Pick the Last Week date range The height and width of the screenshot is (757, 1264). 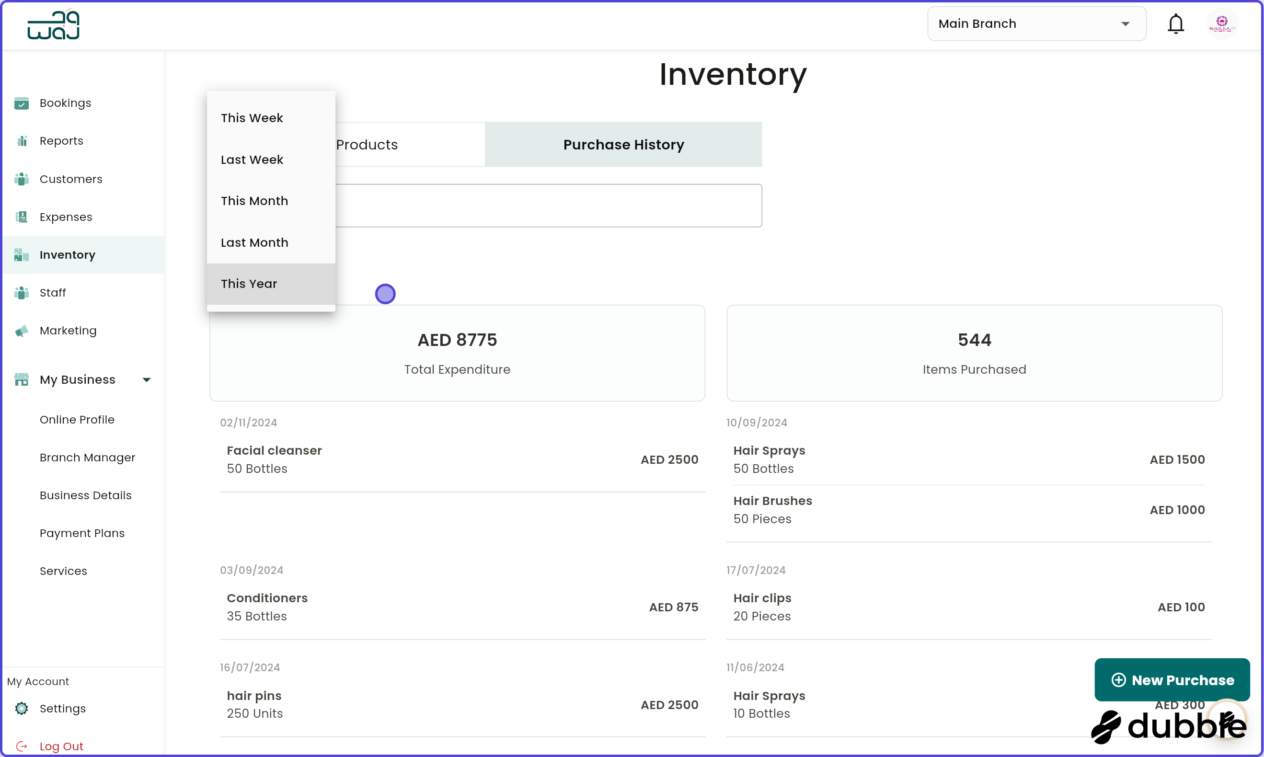tap(252, 160)
